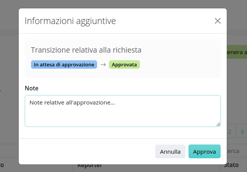Click the Note field label

click(31, 88)
